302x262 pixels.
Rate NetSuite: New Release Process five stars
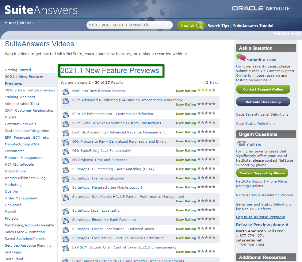click(214, 91)
